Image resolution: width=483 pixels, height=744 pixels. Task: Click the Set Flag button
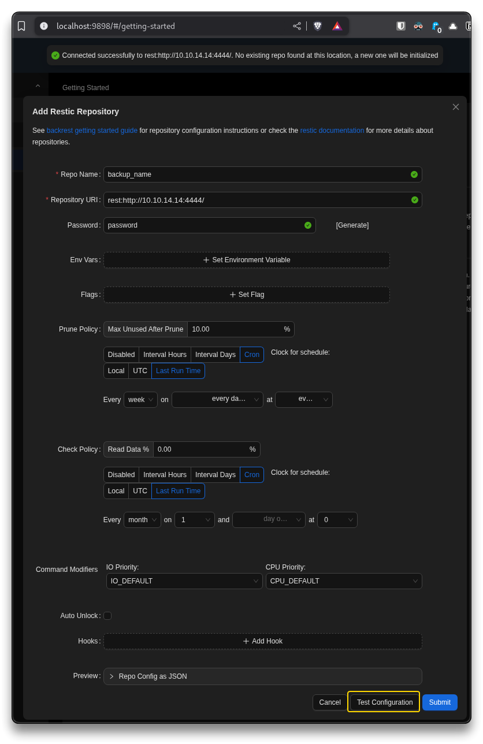point(247,295)
